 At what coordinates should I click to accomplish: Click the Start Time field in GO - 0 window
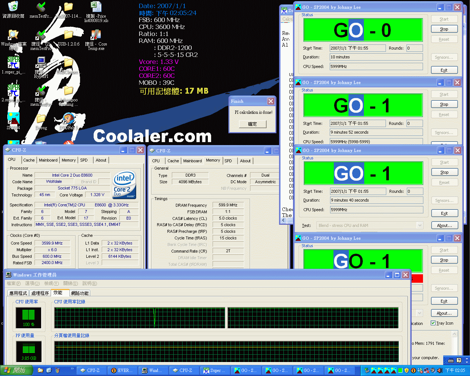pyautogui.click(x=357, y=48)
